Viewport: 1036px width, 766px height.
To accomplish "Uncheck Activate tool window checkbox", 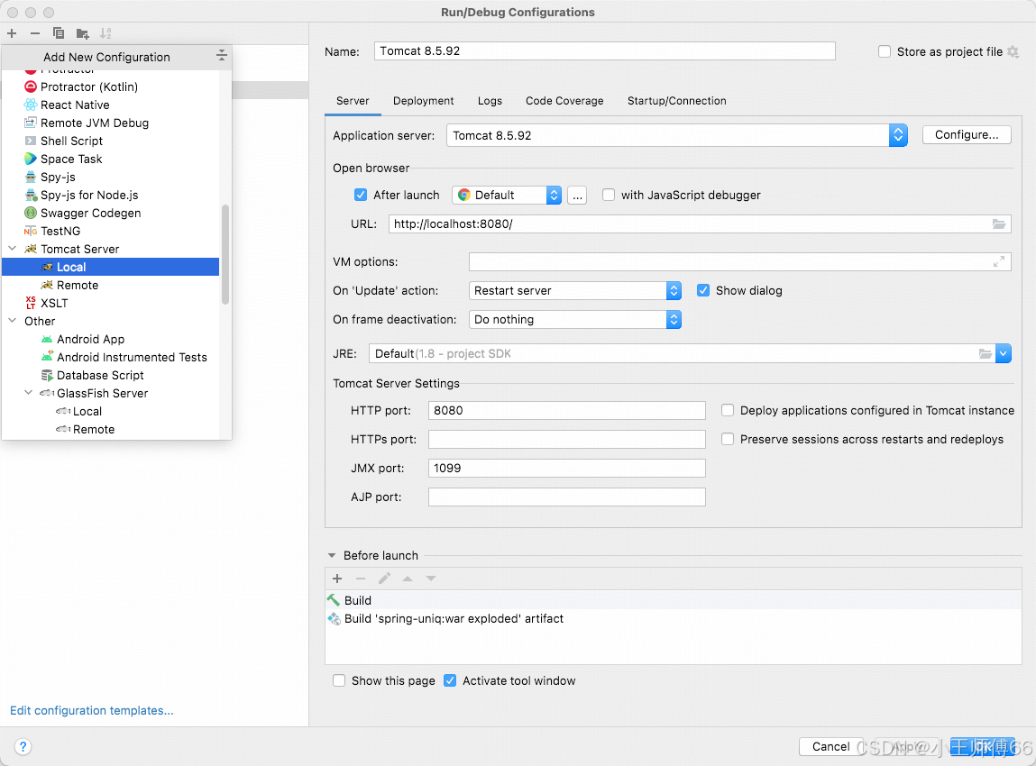I will point(450,680).
